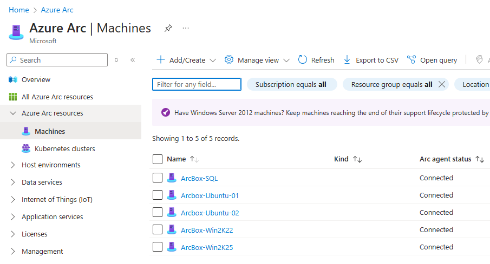The height and width of the screenshot is (264, 490).
Task: Expand the Licenses section
Action: click(x=13, y=234)
